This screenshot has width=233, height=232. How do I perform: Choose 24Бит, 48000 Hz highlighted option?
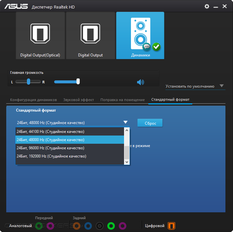tap(70, 140)
